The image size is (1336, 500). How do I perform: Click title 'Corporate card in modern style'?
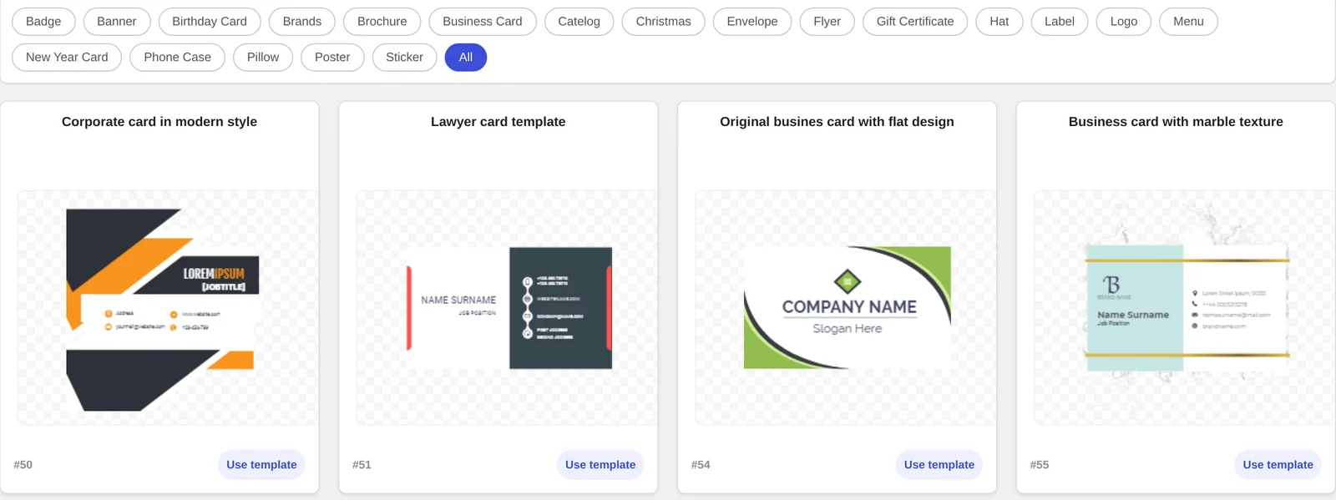(x=159, y=122)
